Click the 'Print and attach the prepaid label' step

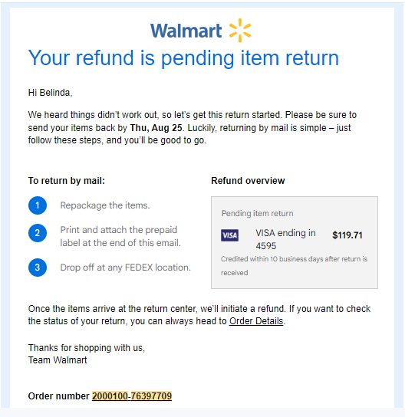(x=120, y=236)
